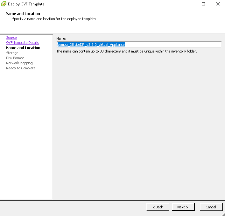Click the 'Name:' field label
This screenshot has width=225, height=216.
click(x=61, y=38)
